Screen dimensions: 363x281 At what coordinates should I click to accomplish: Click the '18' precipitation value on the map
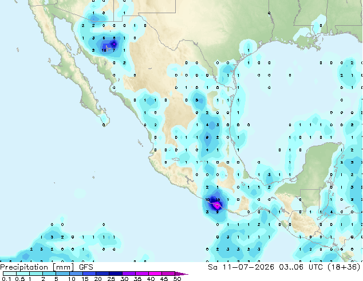click(x=104, y=50)
